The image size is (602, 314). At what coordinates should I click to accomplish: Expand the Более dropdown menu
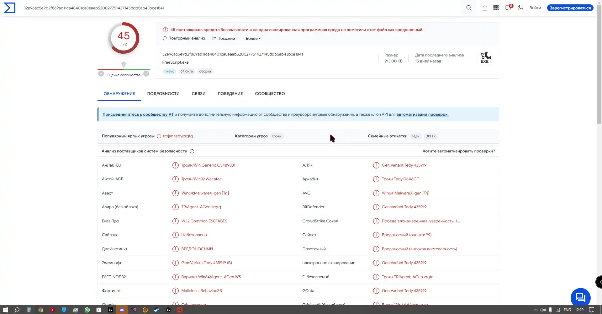pos(253,38)
